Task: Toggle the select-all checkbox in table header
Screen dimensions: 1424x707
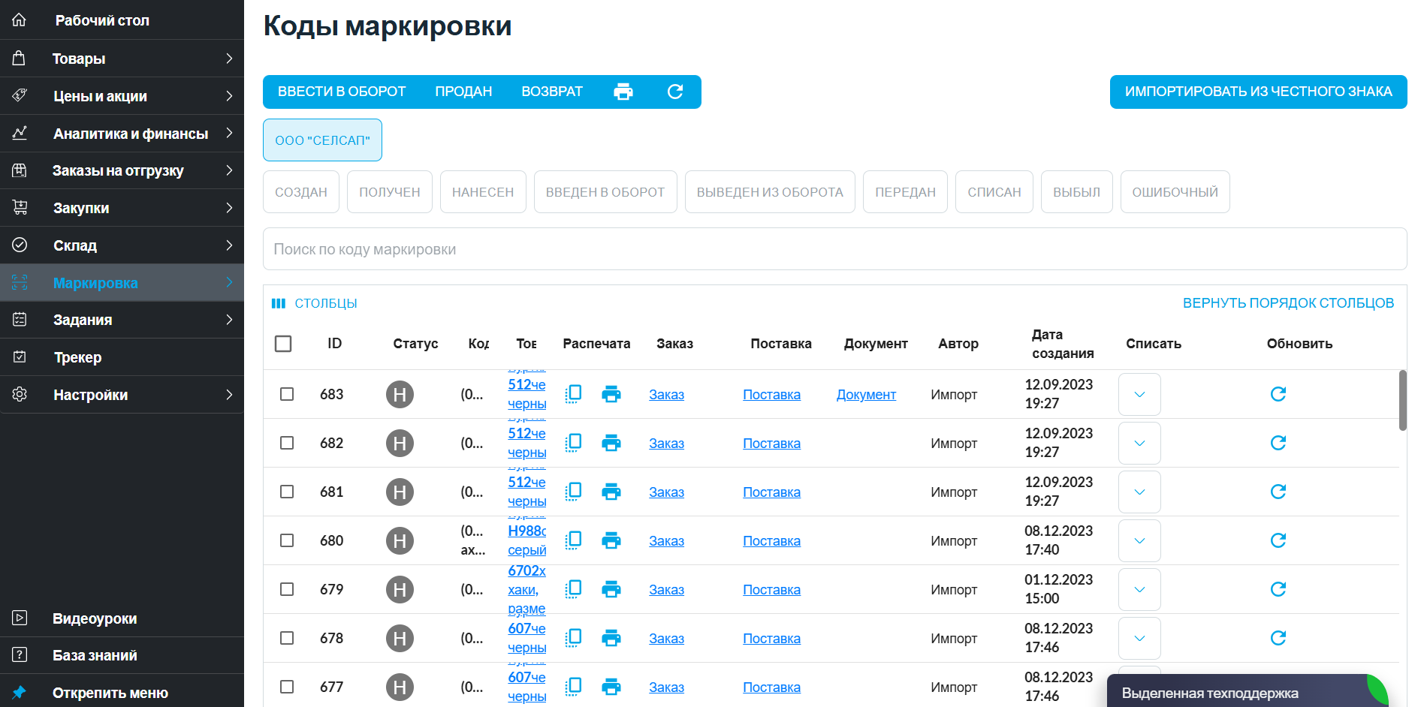Action: click(283, 344)
